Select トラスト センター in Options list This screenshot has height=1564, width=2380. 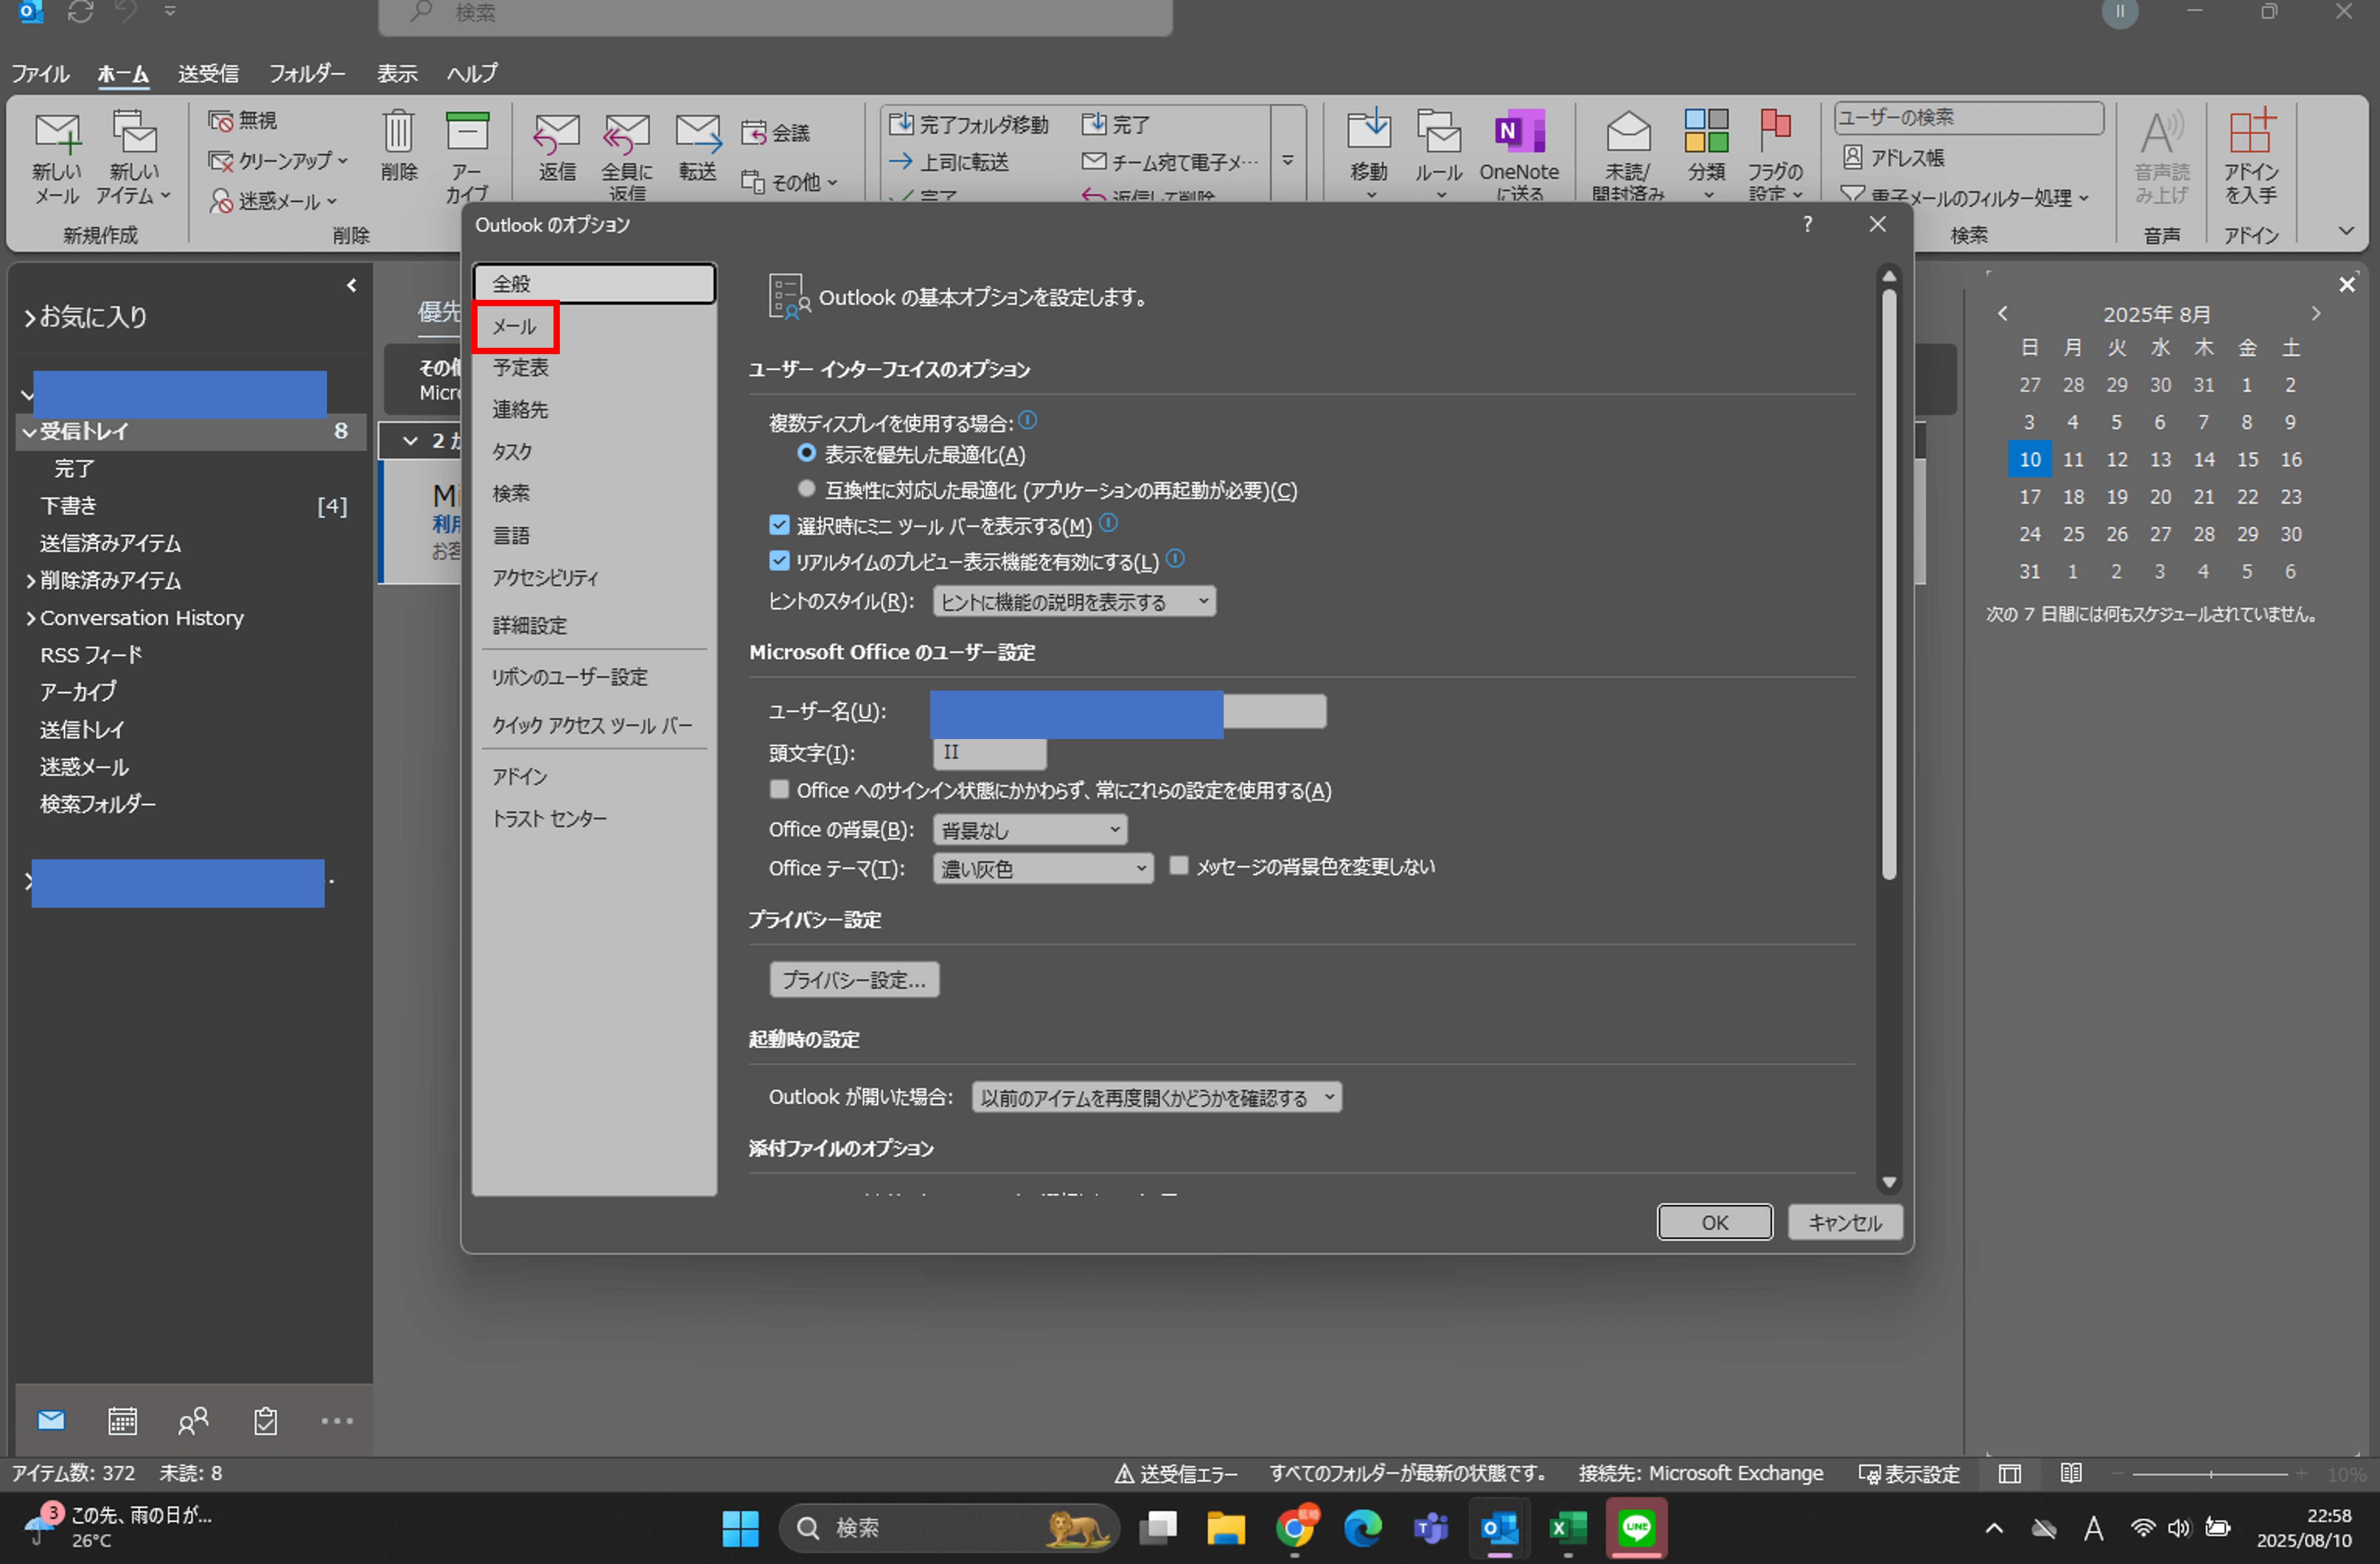[x=594, y=818]
